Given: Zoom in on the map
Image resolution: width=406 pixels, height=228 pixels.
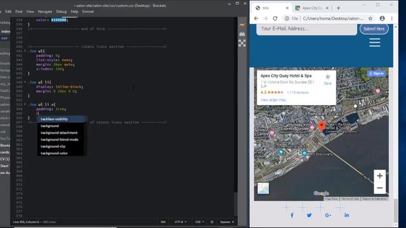Looking at the screenshot, I should click(x=379, y=176).
